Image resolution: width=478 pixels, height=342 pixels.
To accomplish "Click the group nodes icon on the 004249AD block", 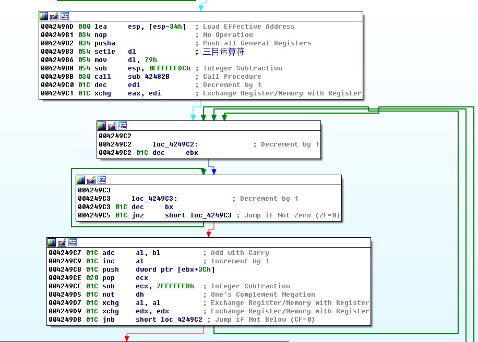I will pyautogui.click(x=65, y=16).
